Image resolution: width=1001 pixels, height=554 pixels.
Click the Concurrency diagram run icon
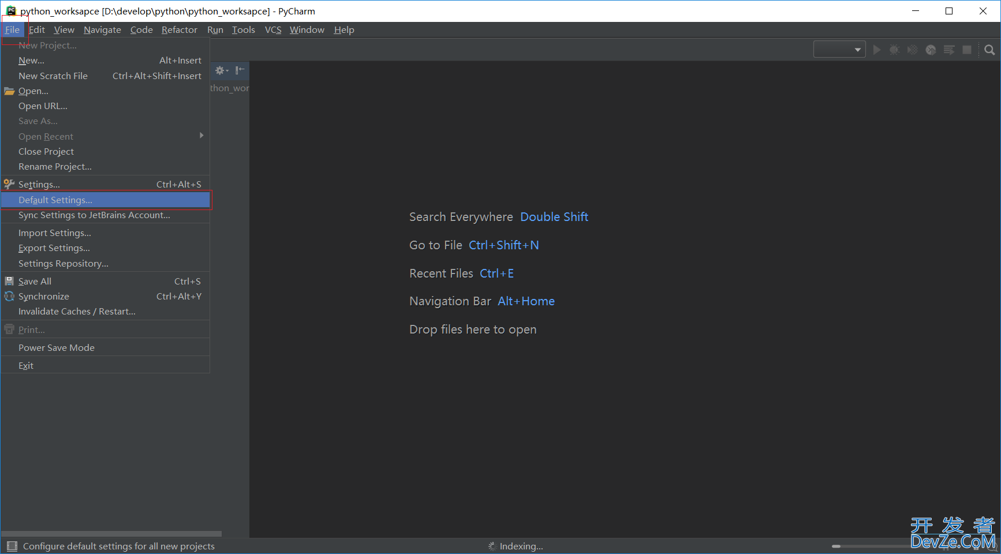pos(949,50)
